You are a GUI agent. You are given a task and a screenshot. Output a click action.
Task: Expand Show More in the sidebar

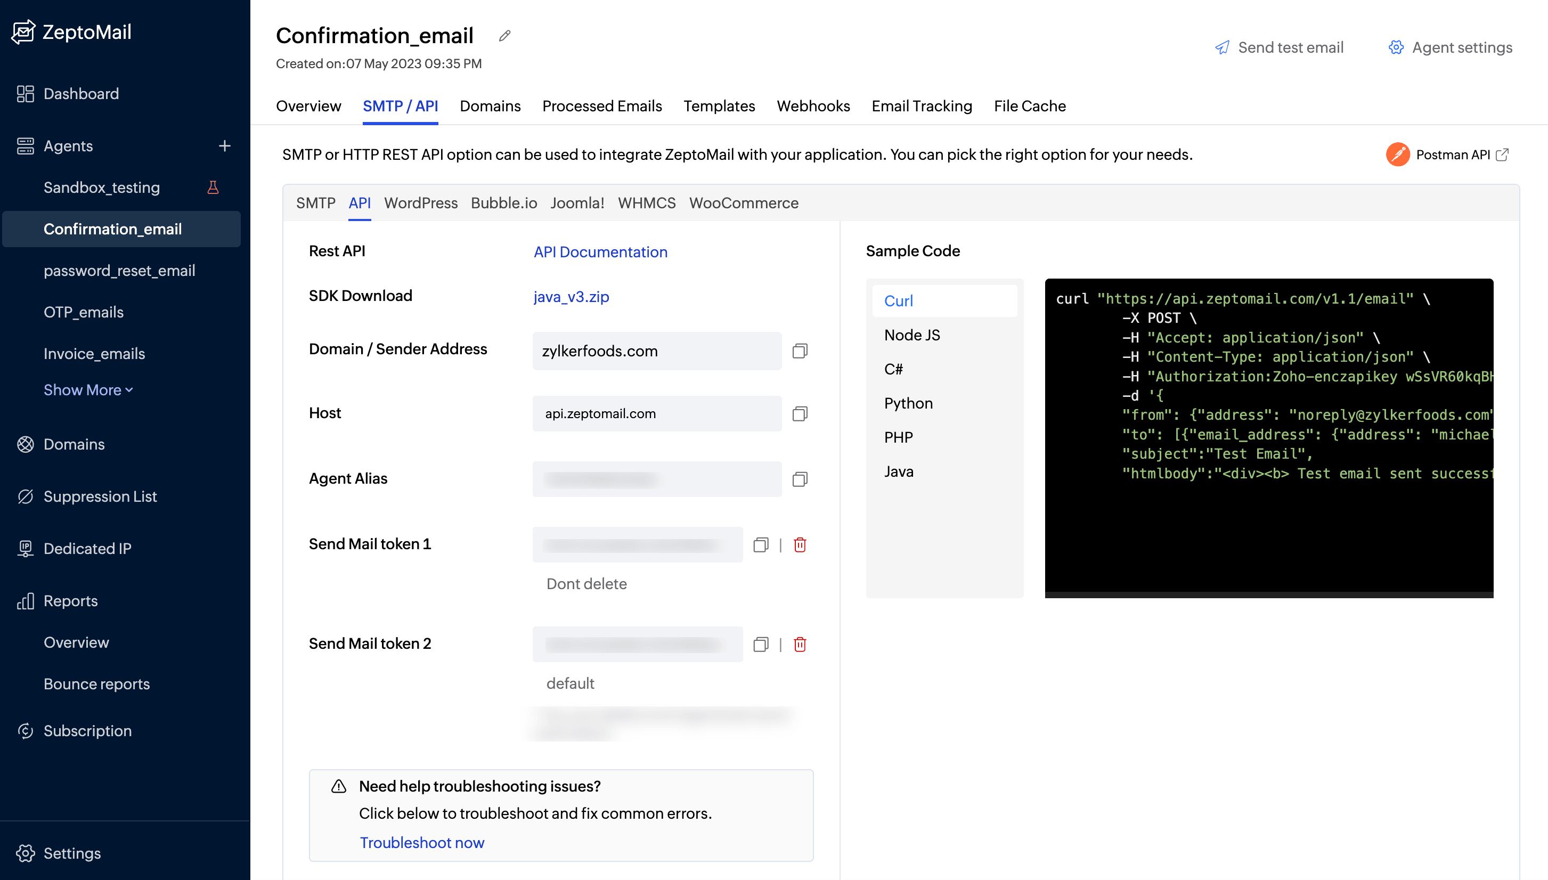pyautogui.click(x=87, y=390)
